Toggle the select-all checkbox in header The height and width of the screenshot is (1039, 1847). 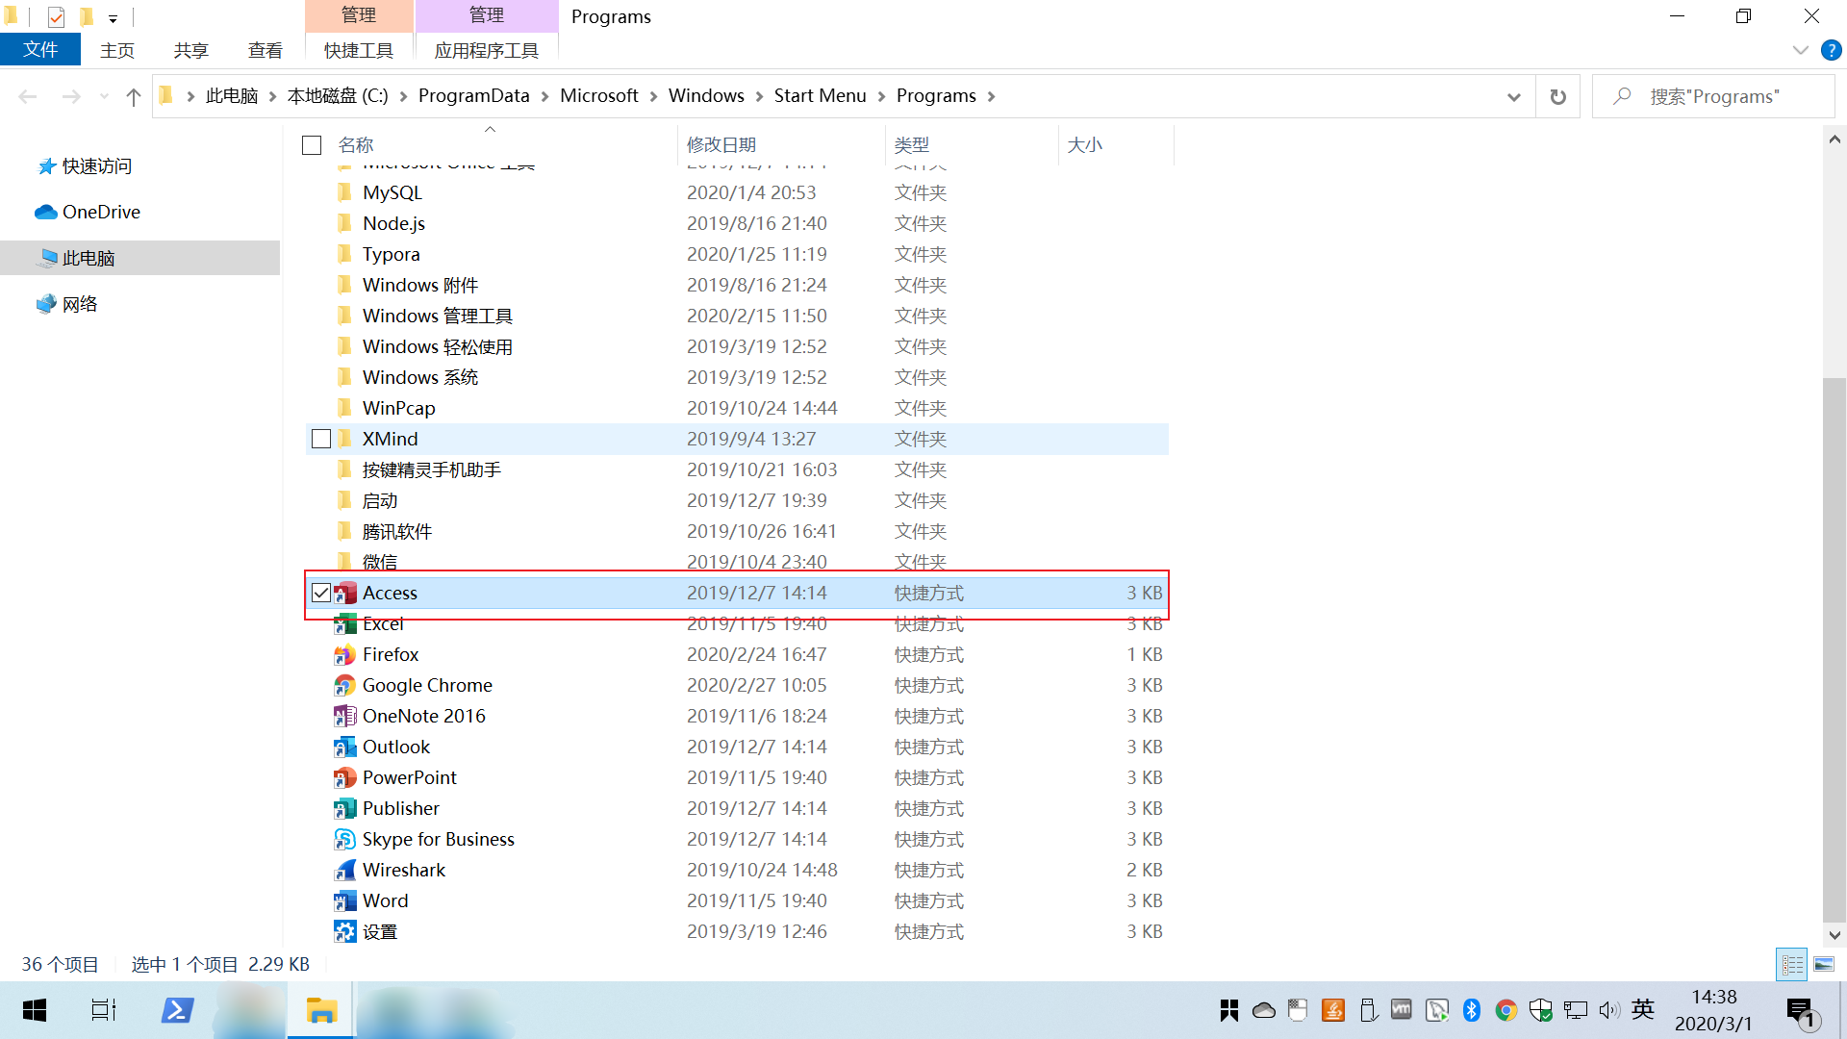[312, 145]
